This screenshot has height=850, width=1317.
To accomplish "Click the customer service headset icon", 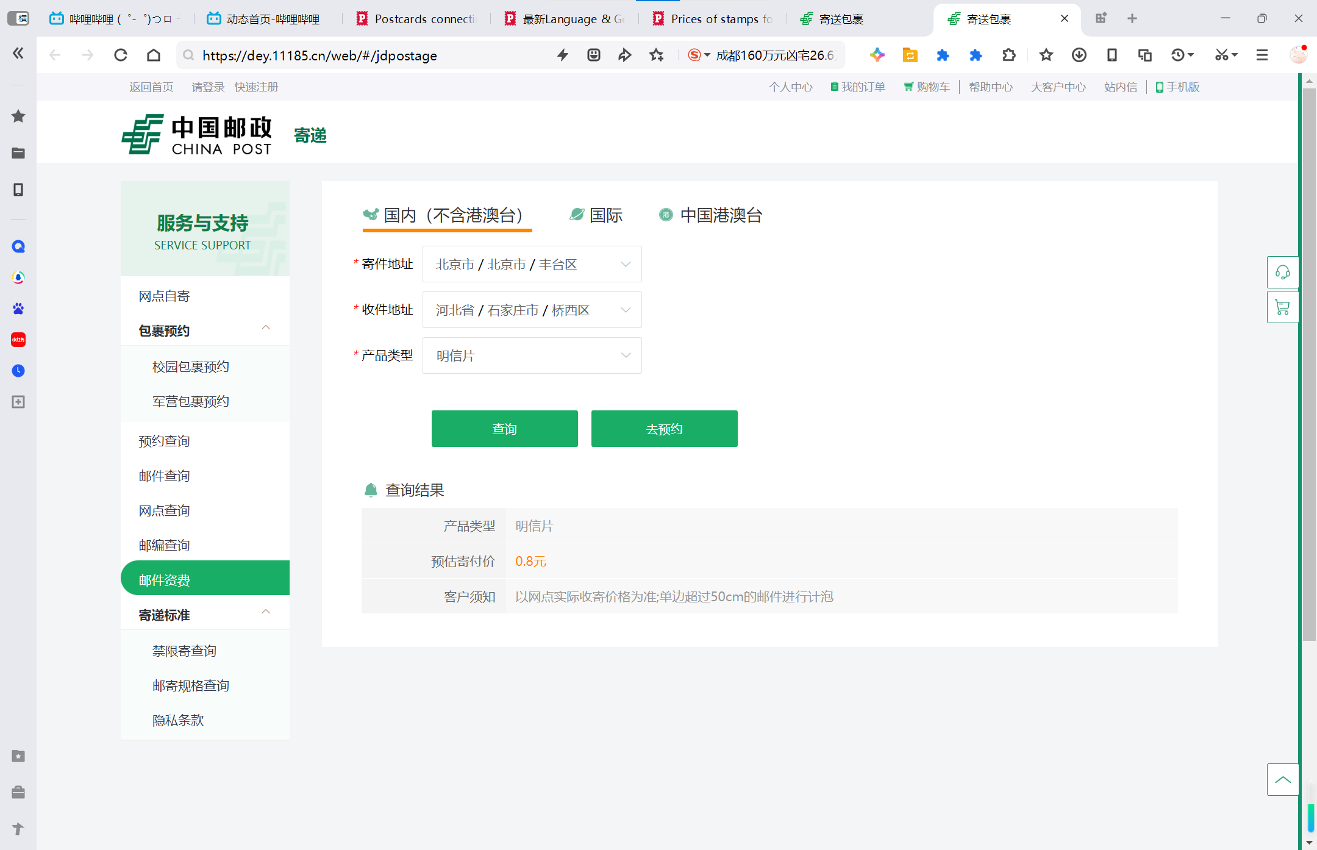I will point(1282,272).
